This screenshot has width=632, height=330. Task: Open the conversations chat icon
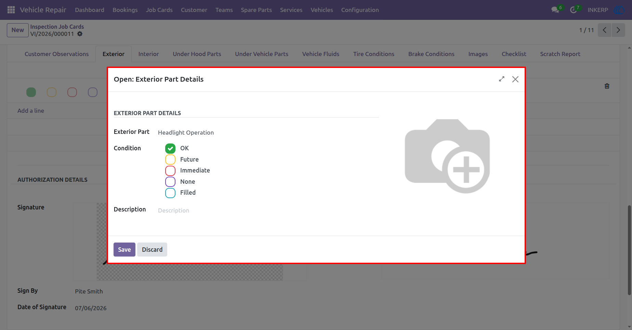[x=555, y=10]
